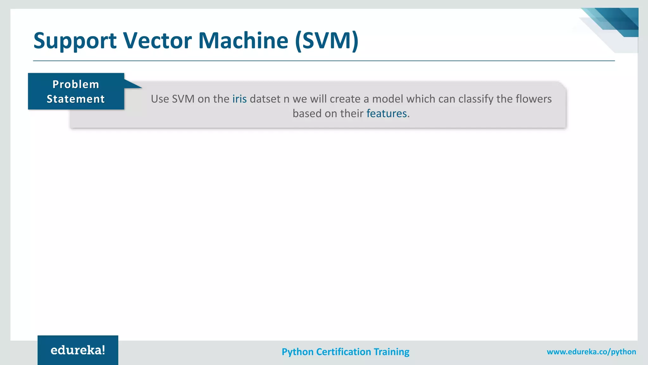The height and width of the screenshot is (365, 648).
Task: Click the word flowers in the description
Action: (533, 99)
